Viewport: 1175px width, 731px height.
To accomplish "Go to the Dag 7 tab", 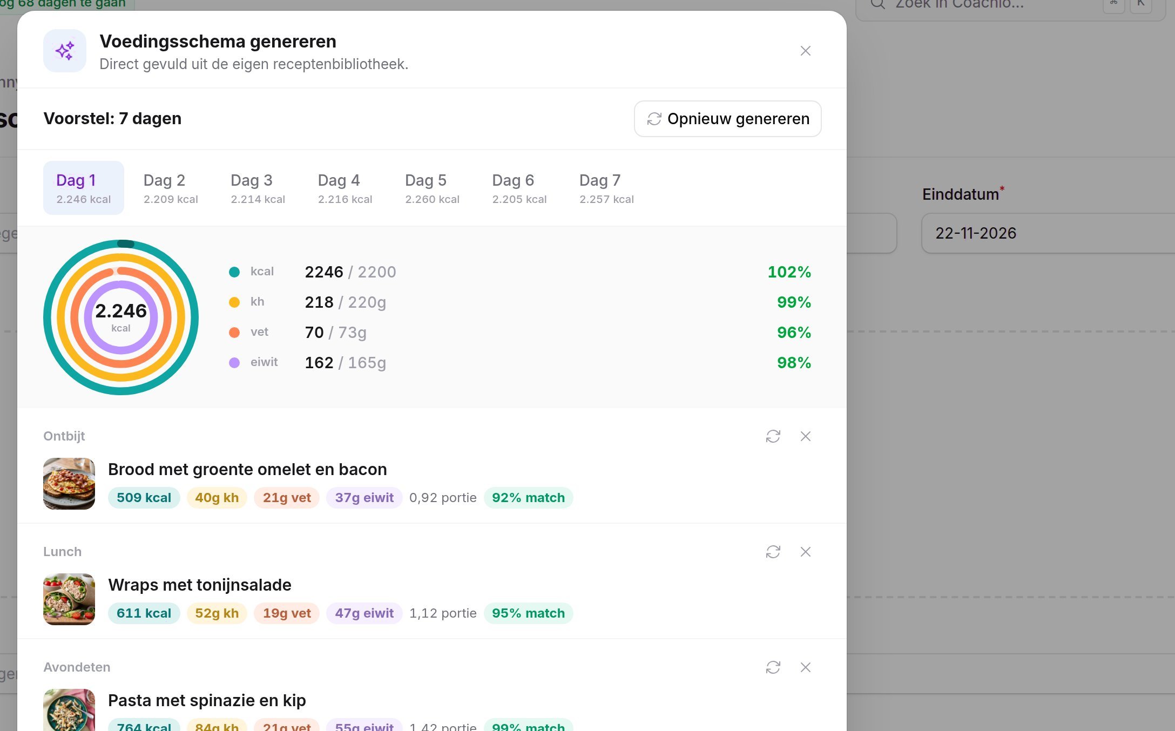I will [x=606, y=188].
